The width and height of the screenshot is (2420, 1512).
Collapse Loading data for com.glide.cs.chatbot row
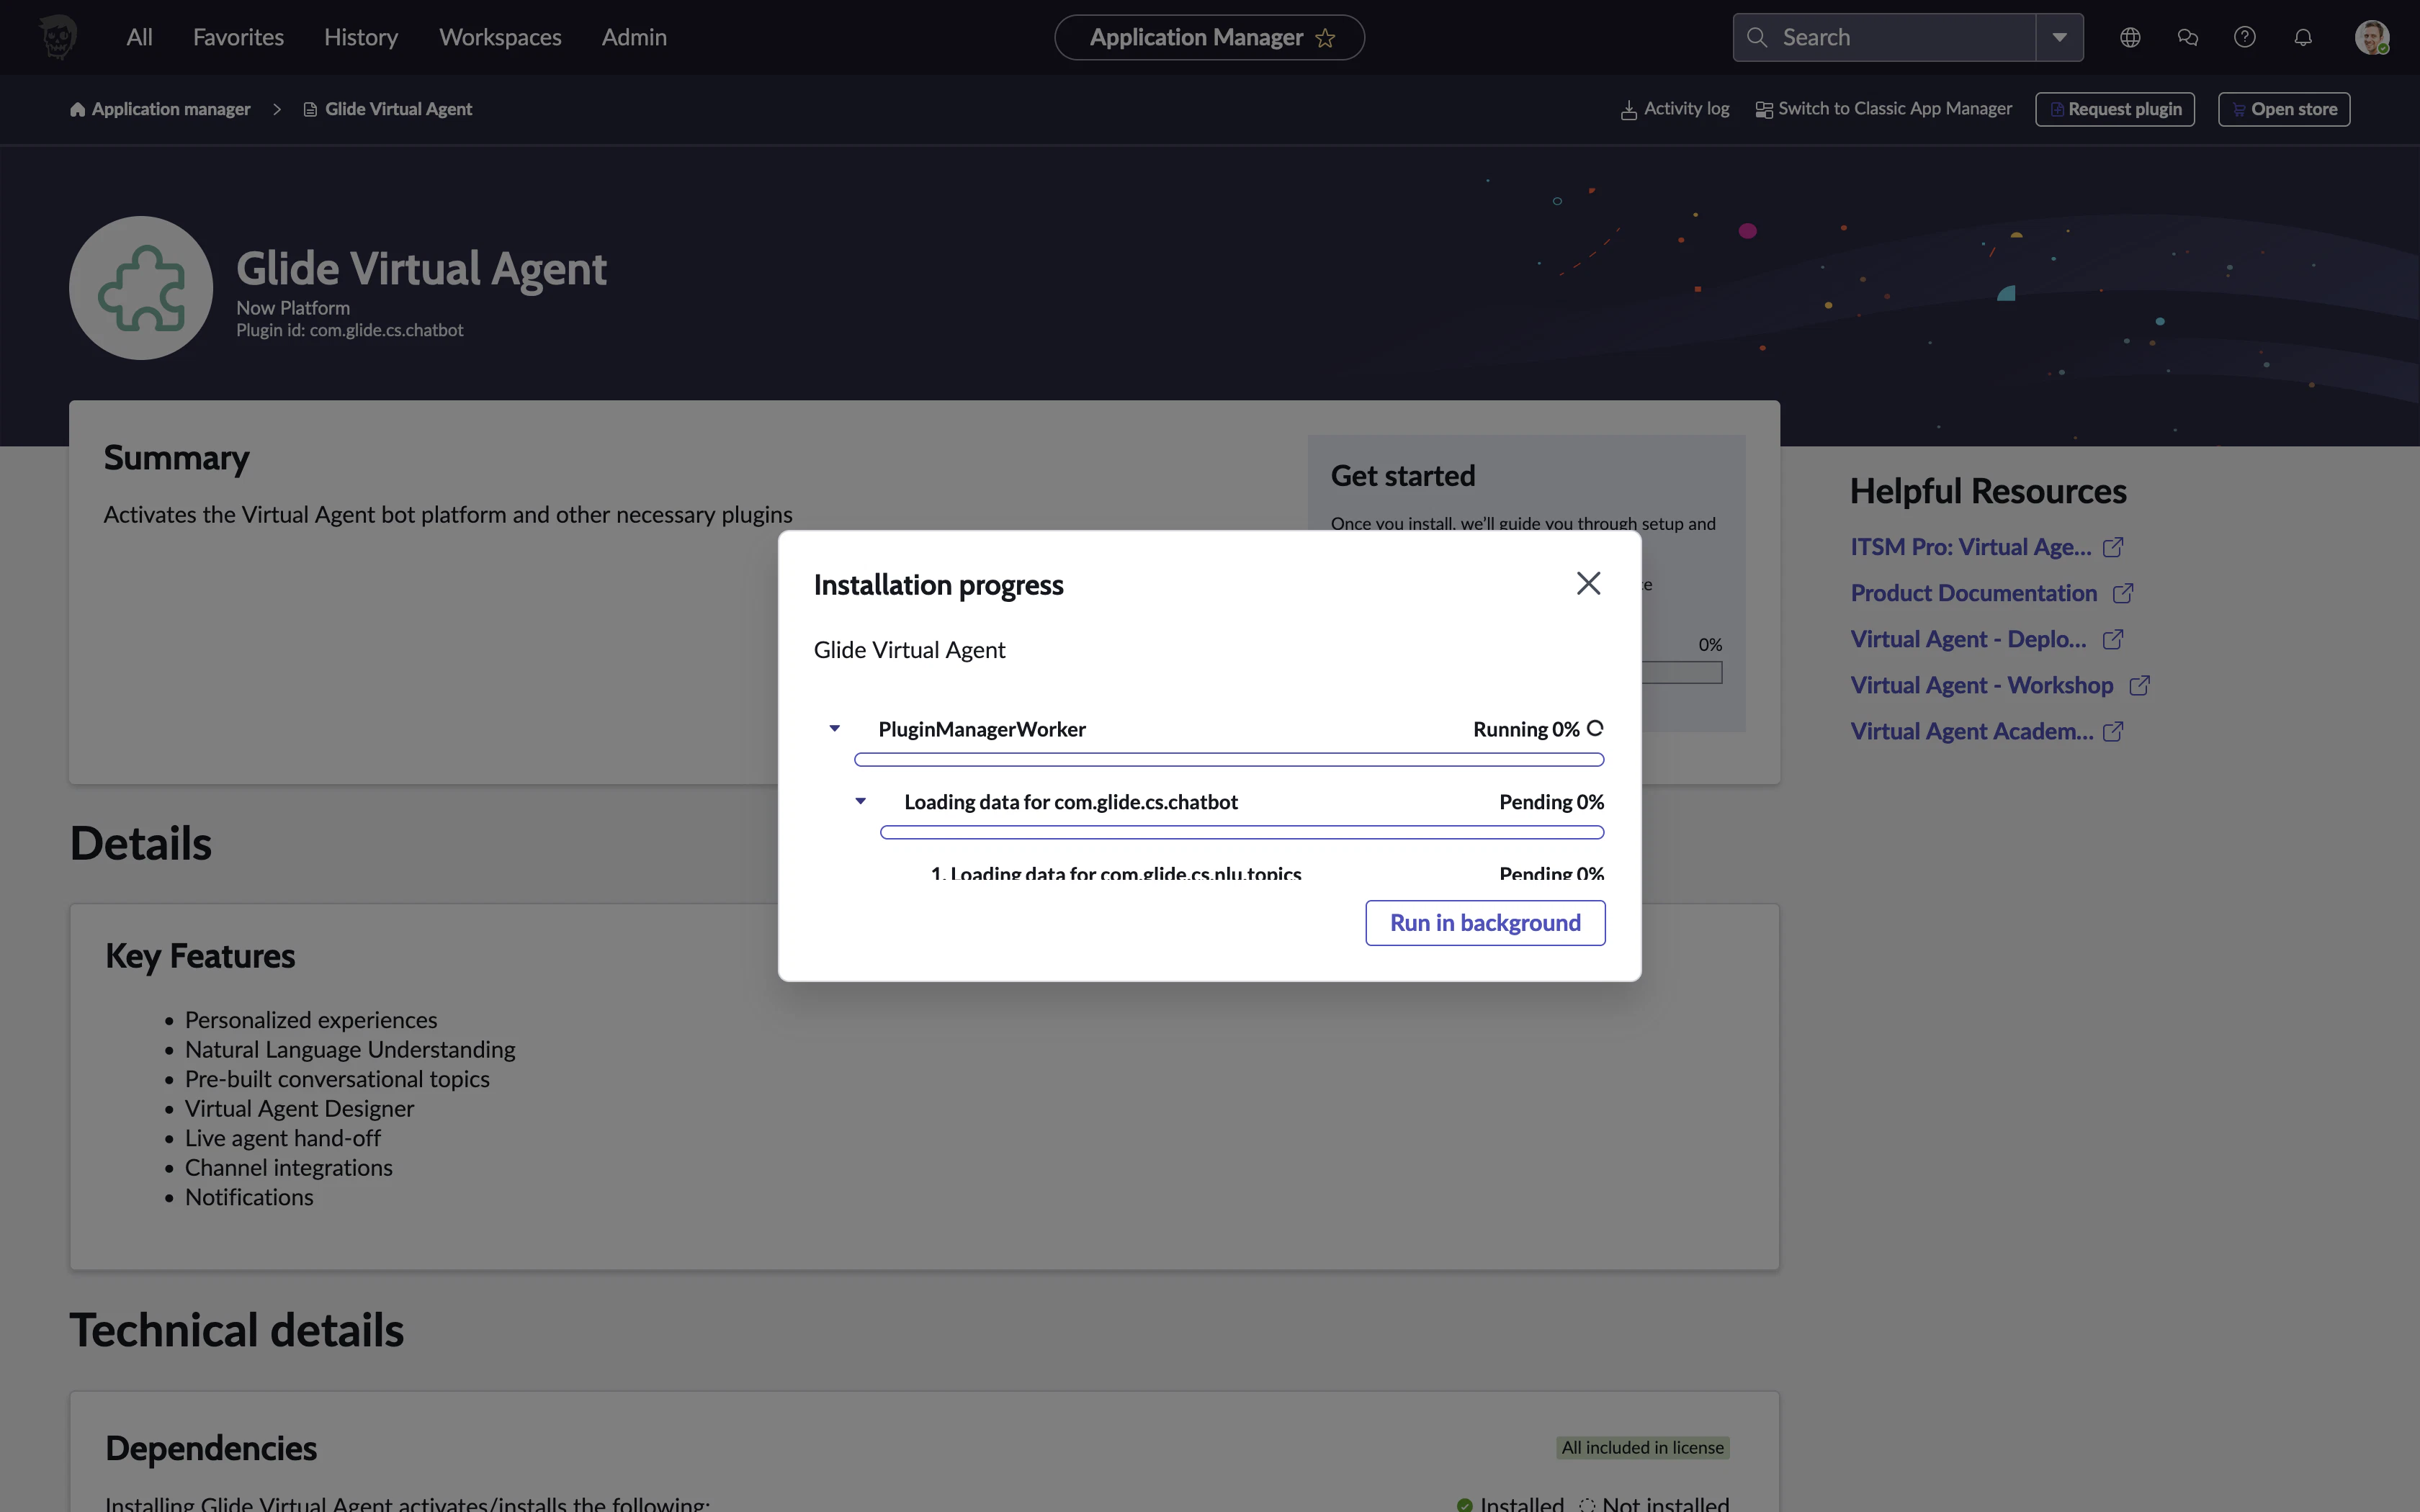(860, 801)
